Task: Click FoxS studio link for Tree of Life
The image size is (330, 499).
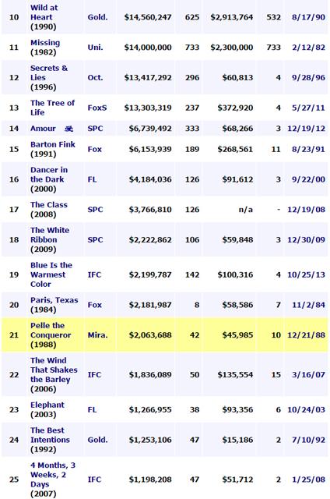Action: [97, 108]
